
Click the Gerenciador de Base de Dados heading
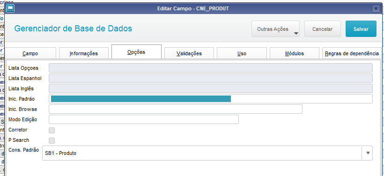click(73, 29)
